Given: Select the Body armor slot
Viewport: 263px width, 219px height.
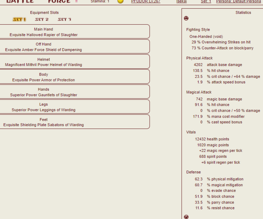Looking at the screenshot, I should (x=74, y=77).
